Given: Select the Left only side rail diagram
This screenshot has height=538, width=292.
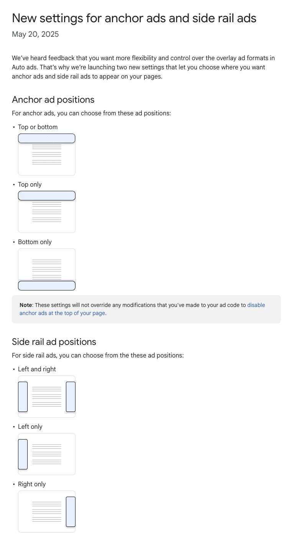Looking at the screenshot, I should click(47, 454).
